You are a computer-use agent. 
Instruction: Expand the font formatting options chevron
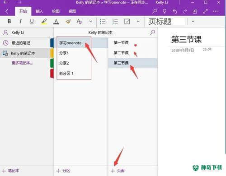pyautogui.click(x=90, y=22)
